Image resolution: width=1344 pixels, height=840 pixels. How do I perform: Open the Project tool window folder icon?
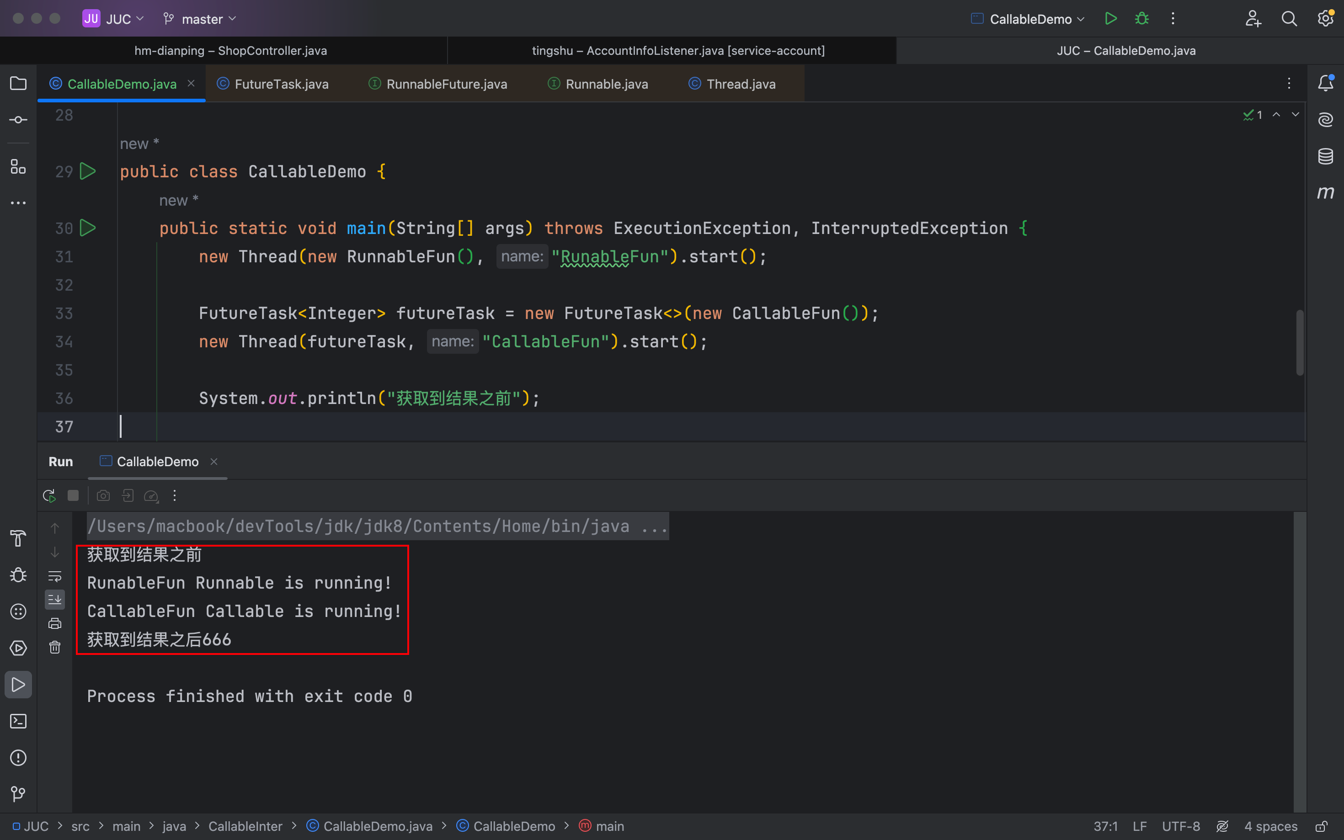tap(18, 83)
